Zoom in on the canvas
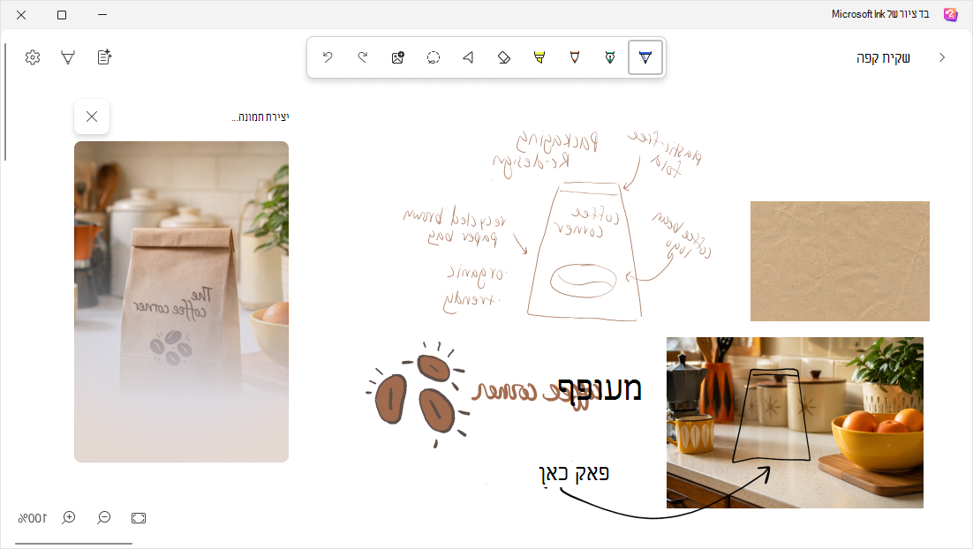Viewport: 973px width, 549px height. pos(69,518)
